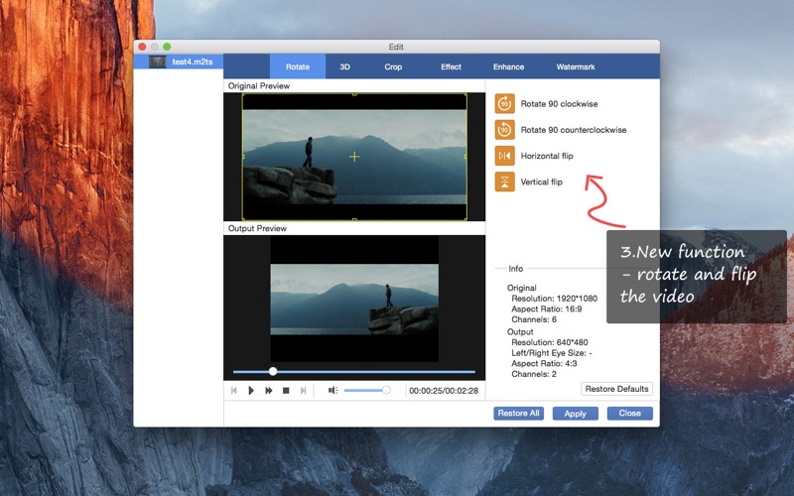Click the Restore All button
Viewport: 794px width, 496px height.
[x=518, y=414]
